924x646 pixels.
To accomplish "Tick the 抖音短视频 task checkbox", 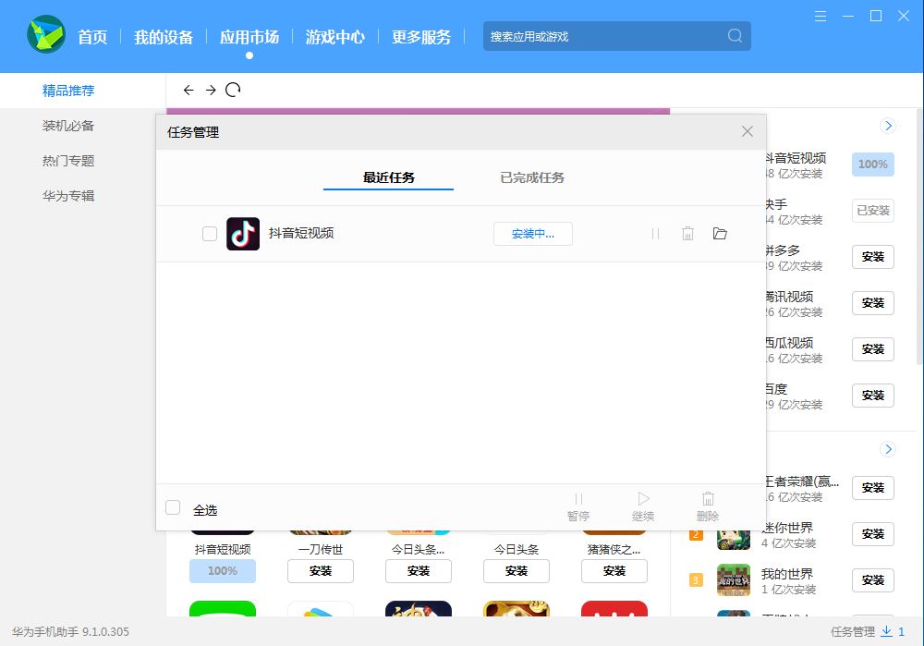I will point(210,234).
